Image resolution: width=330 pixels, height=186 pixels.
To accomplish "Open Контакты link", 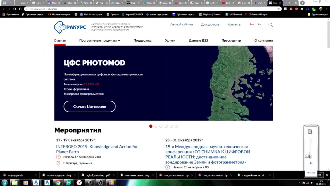I will (x=234, y=25).
